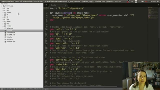Screen dimensions: 160x90
Task: Expand the vendor folder arrow
Action: 3,26
